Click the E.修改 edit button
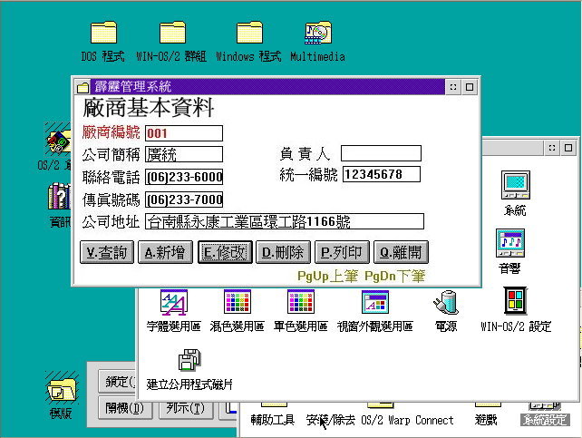 pyautogui.click(x=225, y=252)
